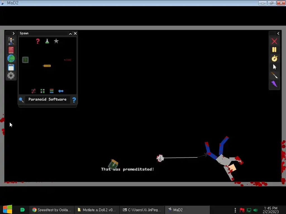Select the white cursor pointer tool
This screenshot has width=286, height=214.
(275, 67)
